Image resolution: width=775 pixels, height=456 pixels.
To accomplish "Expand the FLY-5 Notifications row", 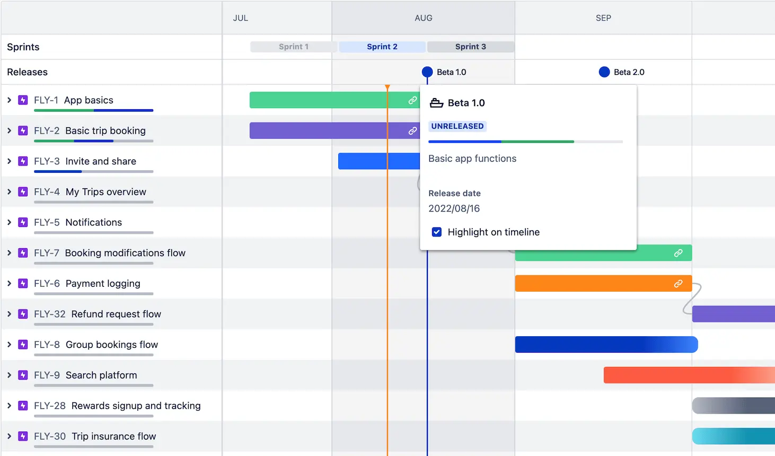I will click(x=9, y=222).
